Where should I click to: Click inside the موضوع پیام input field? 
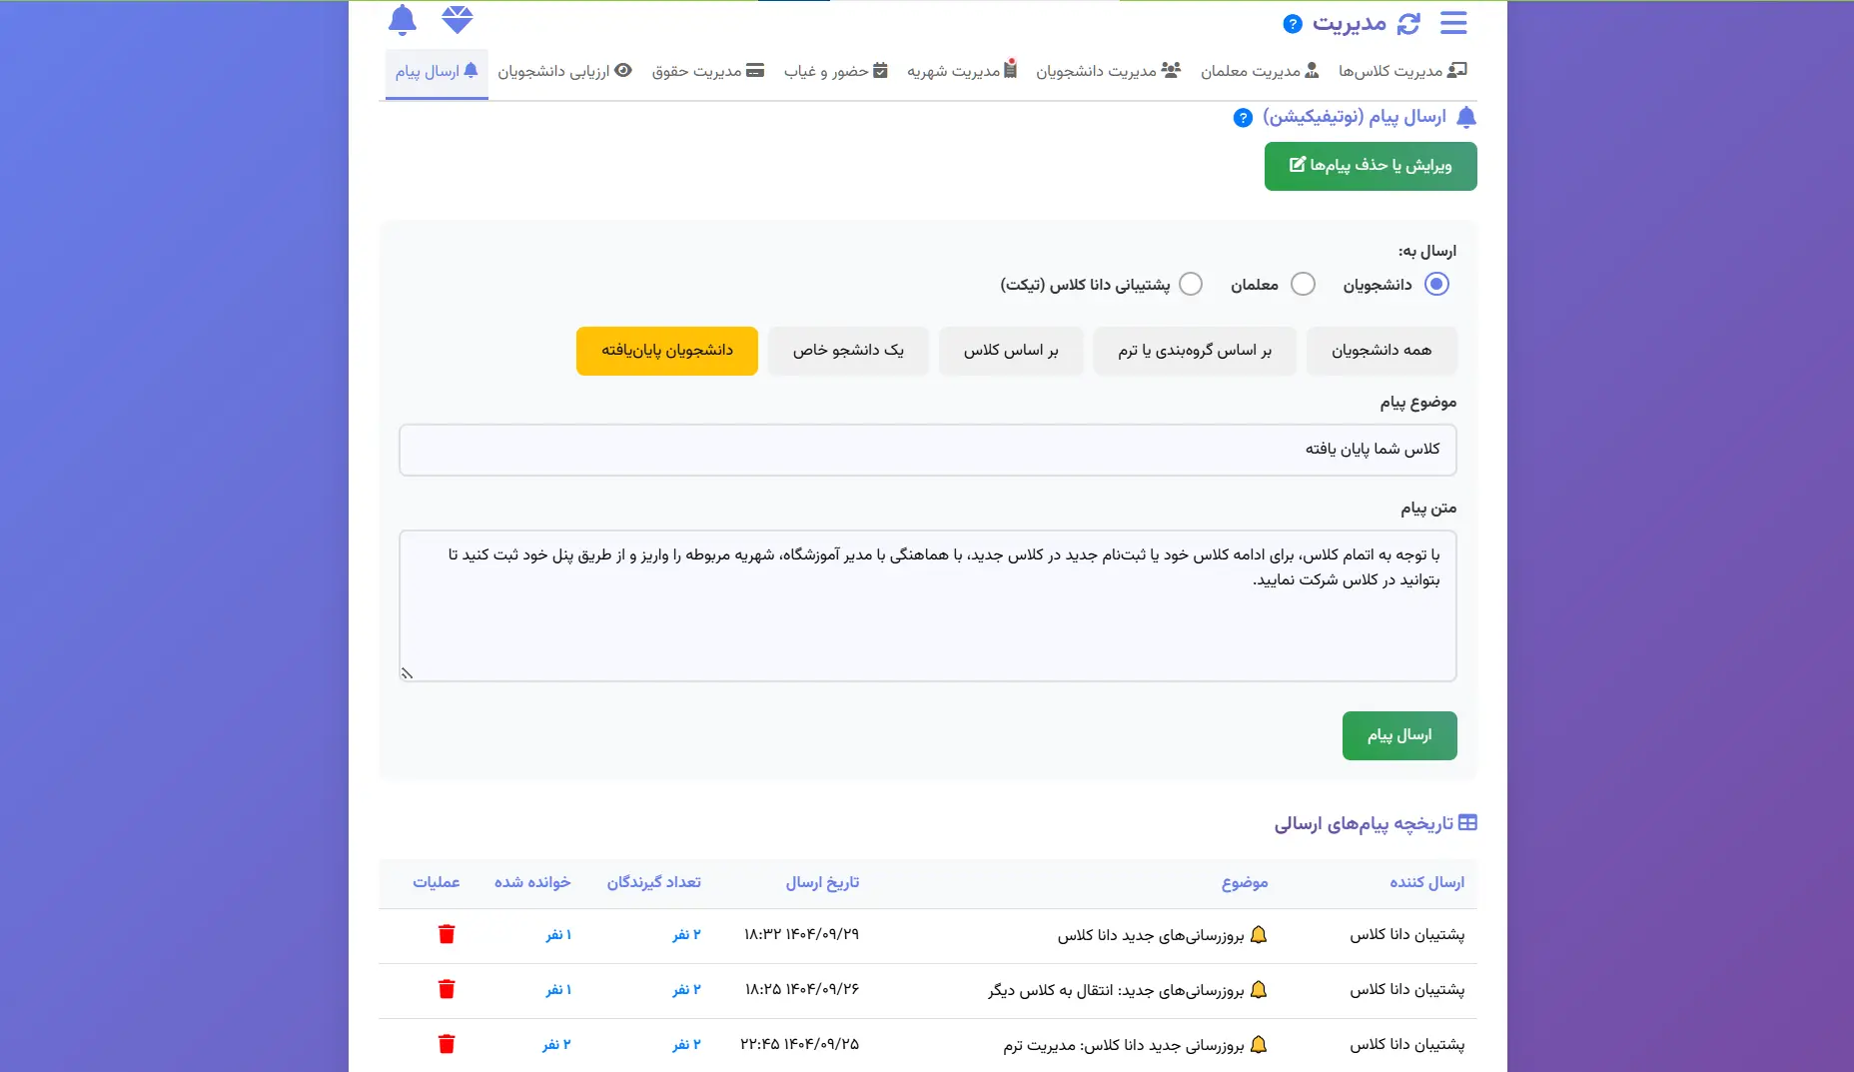coord(927,450)
